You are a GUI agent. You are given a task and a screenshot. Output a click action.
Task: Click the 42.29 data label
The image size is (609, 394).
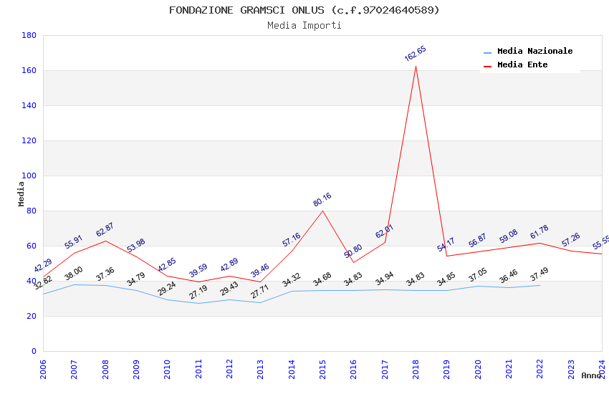tap(43, 266)
